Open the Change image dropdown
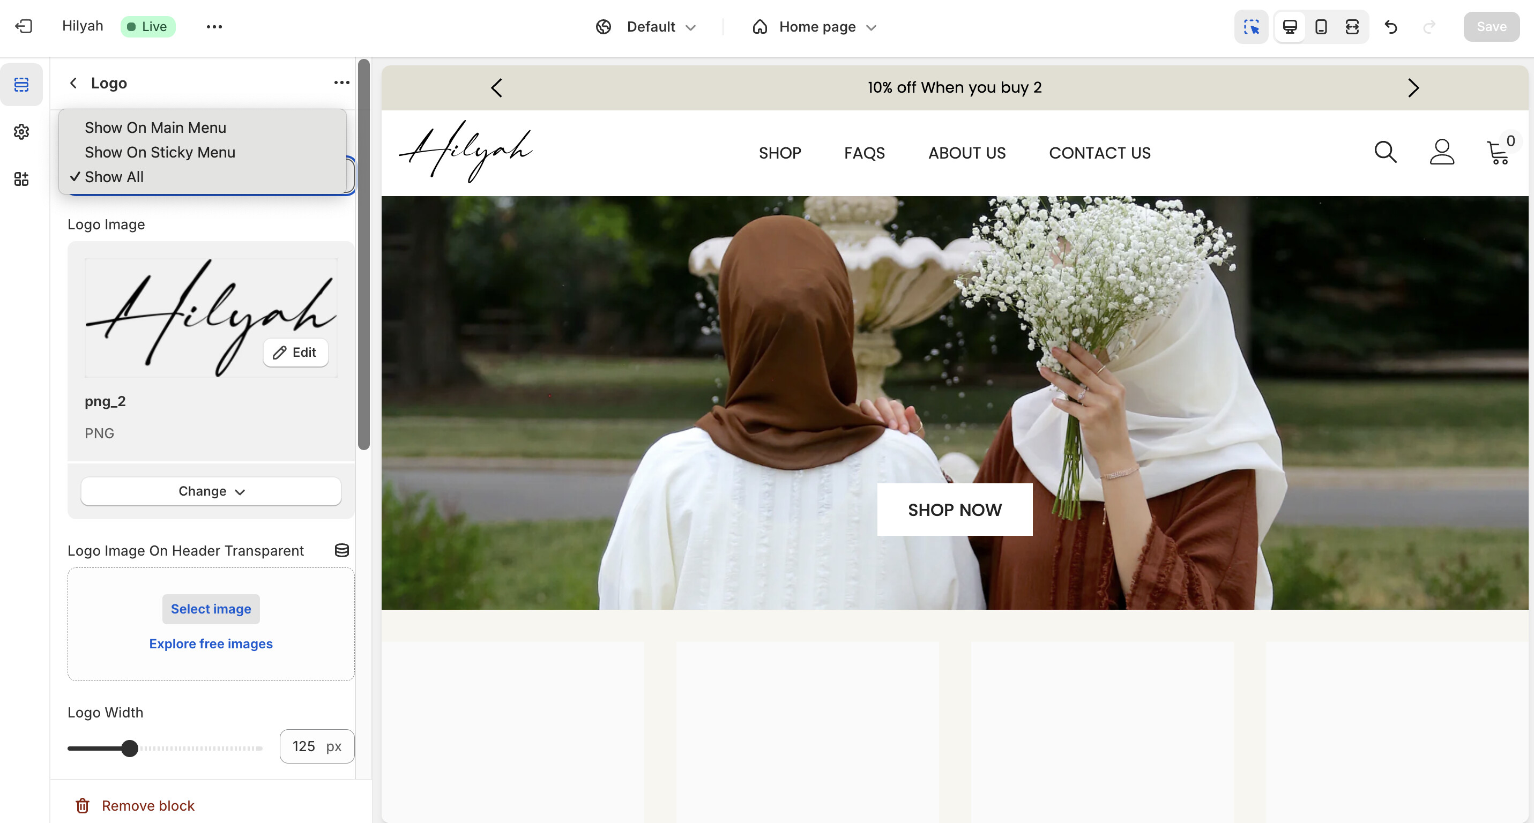 tap(211, 491)
